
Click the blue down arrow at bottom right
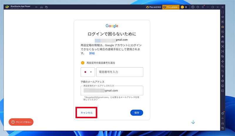193,122
